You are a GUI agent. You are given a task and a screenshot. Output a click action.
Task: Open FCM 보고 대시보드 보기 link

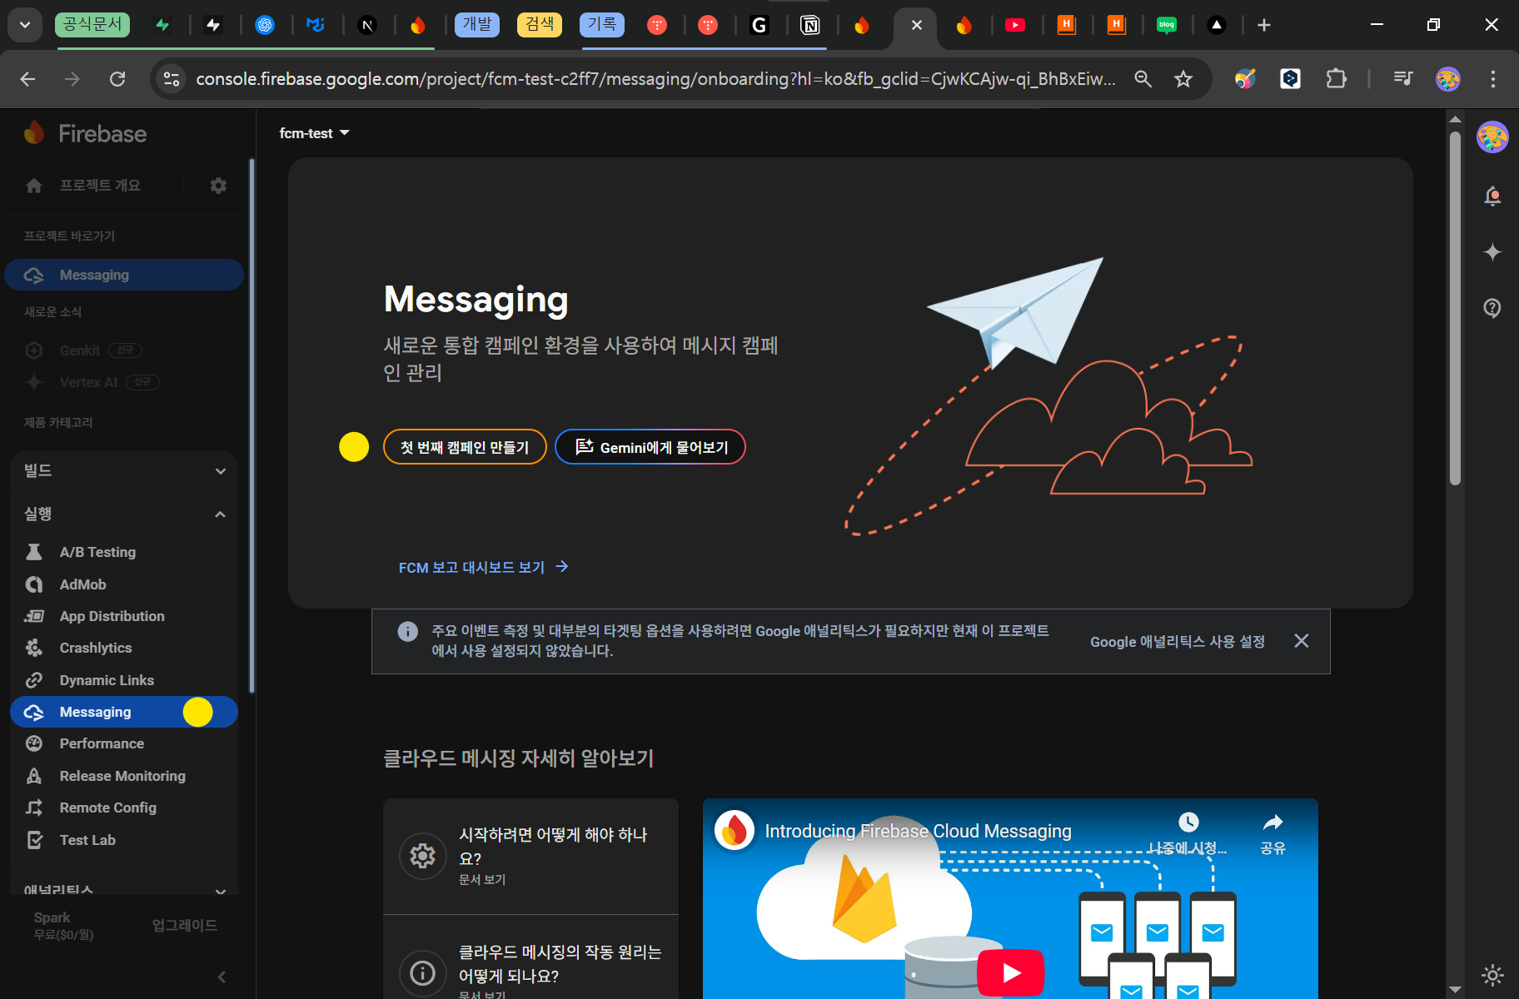(x=484, y=567)
